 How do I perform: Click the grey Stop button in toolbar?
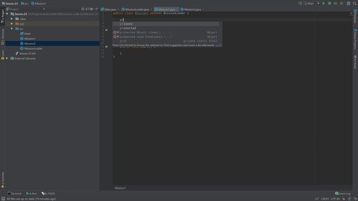pos(341,3)
